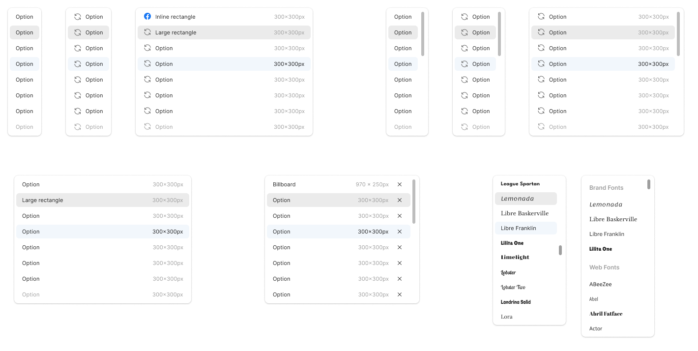Click X on gray-highlighted Option row in Billboard menu
This screenshot has height=351, width=698.
[x=400, y=200]
